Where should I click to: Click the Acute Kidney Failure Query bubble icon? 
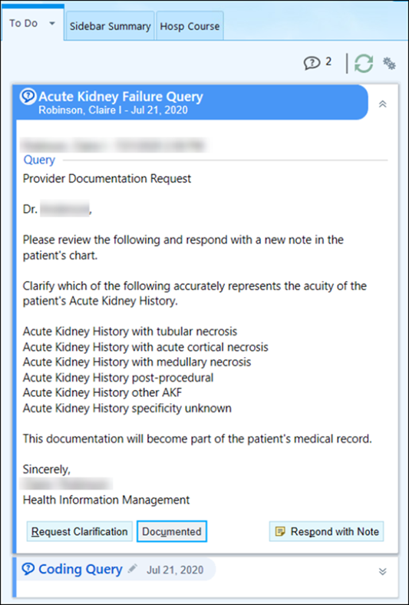(28, 97)
